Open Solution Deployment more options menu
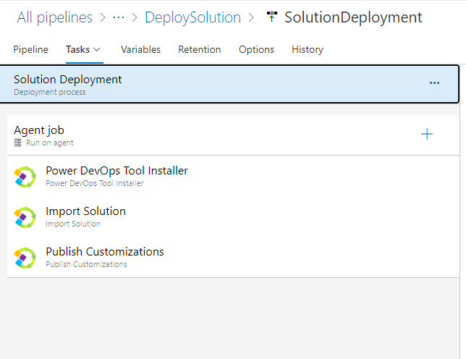The width and height of the screenshot is (466, 359). coord(434,83)
